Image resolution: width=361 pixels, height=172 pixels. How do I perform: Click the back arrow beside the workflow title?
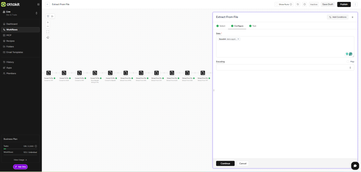pos(48,4)
